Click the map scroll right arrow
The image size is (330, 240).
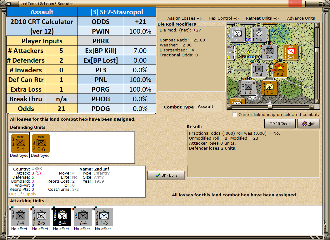(x=312, y=107)
